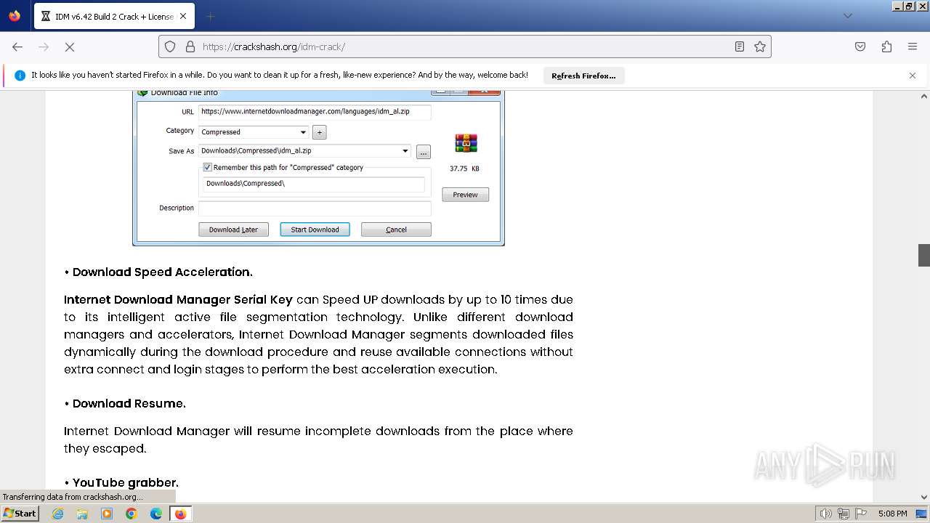This screenshot has width=930, height=523.
Task: Click the Download Later button
Action: point(233,230)
